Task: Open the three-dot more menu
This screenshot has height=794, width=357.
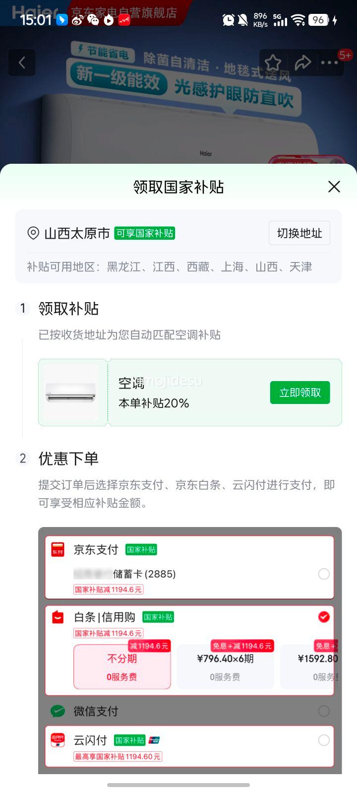Action: [x=330, y=63]
